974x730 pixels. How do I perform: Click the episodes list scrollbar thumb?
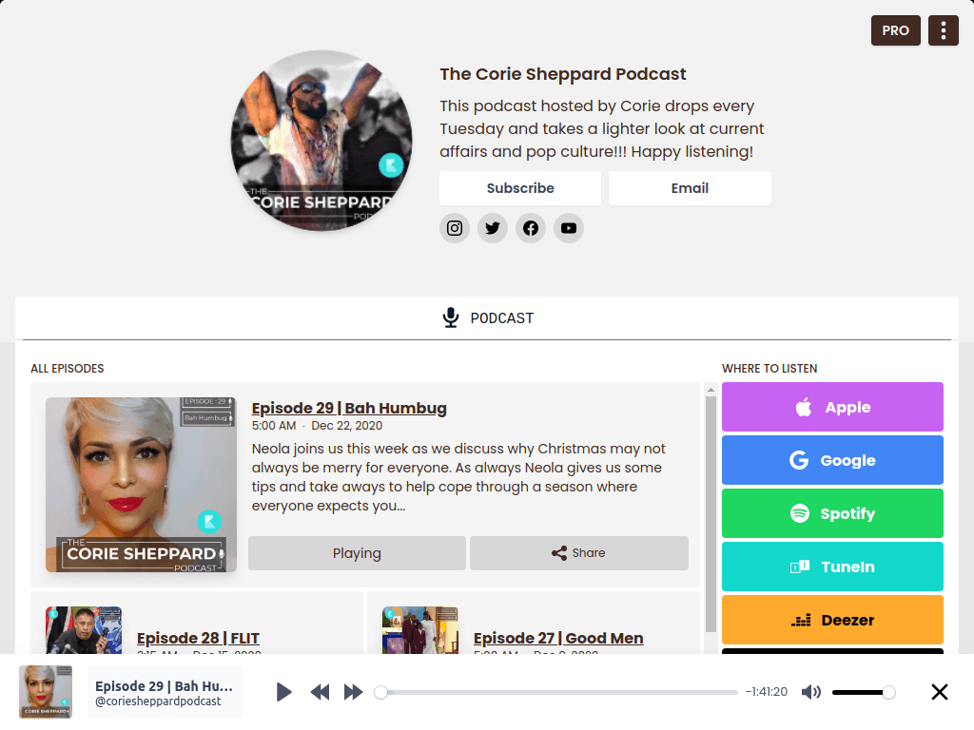coord(711,514)
